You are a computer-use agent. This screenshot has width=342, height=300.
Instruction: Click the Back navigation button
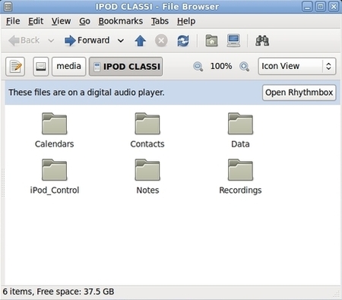click(x=24, y=40)
